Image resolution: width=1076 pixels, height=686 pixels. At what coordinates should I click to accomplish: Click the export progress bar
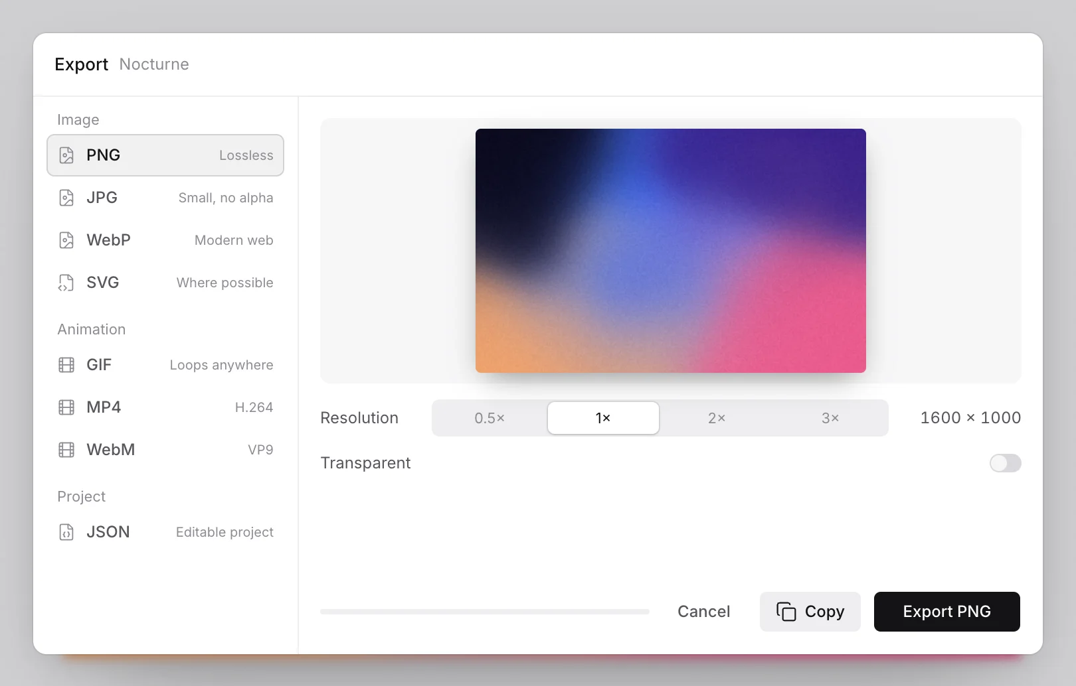tap(485, 612)
